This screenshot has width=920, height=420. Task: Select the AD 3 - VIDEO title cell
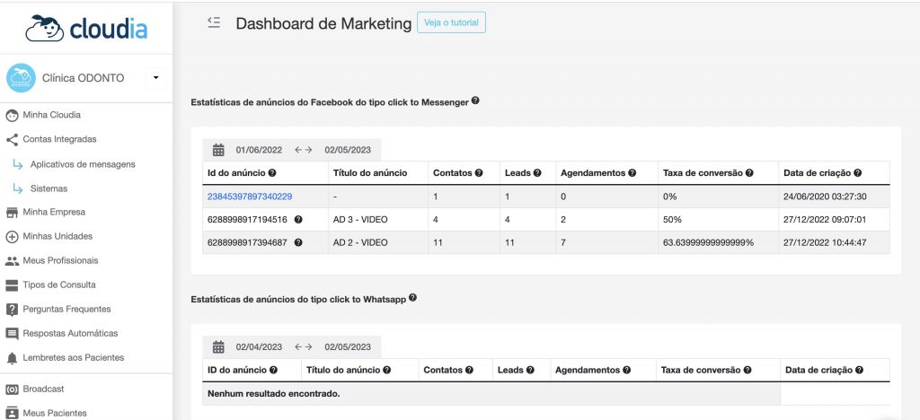click(378, 220)
